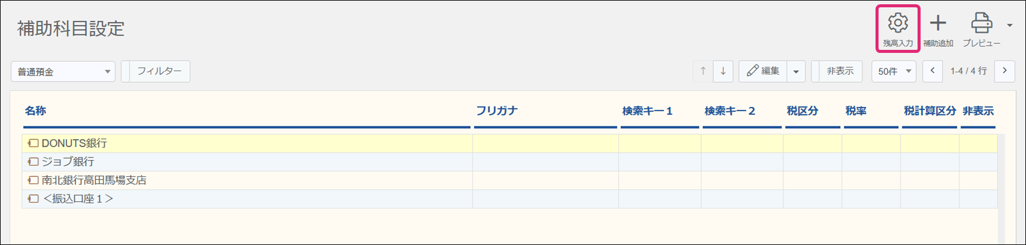Expand the プレビュー dropdown arrow
The height and width of the screenshot is (245, 1026).
click(x=1010, y=26)
